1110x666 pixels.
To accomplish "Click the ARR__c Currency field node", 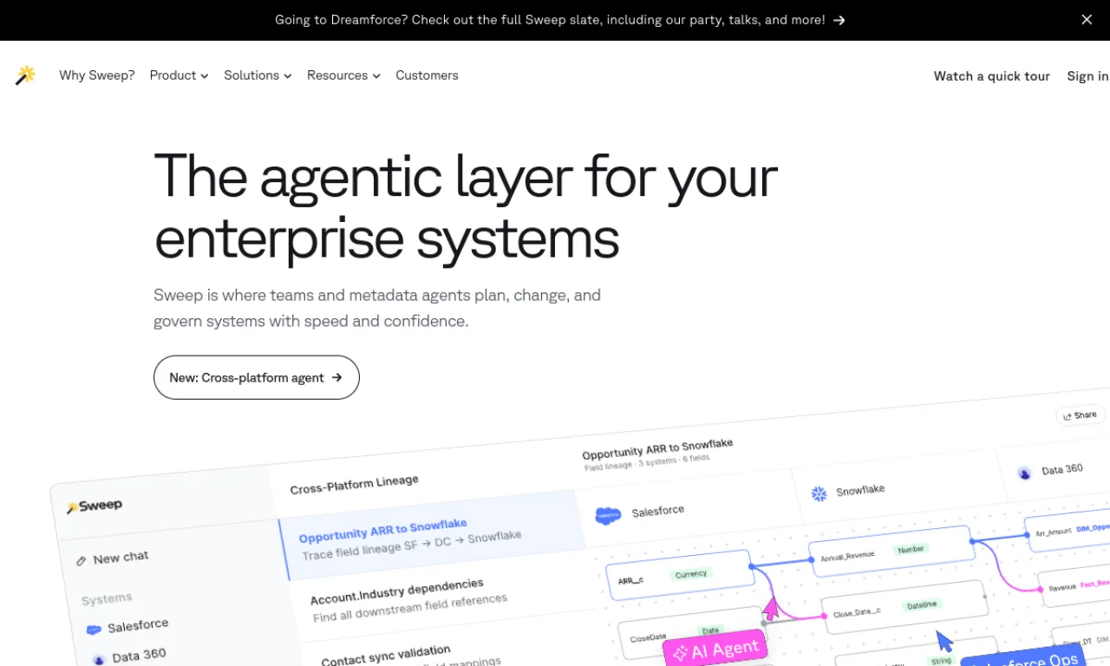I will pos(680,574).
